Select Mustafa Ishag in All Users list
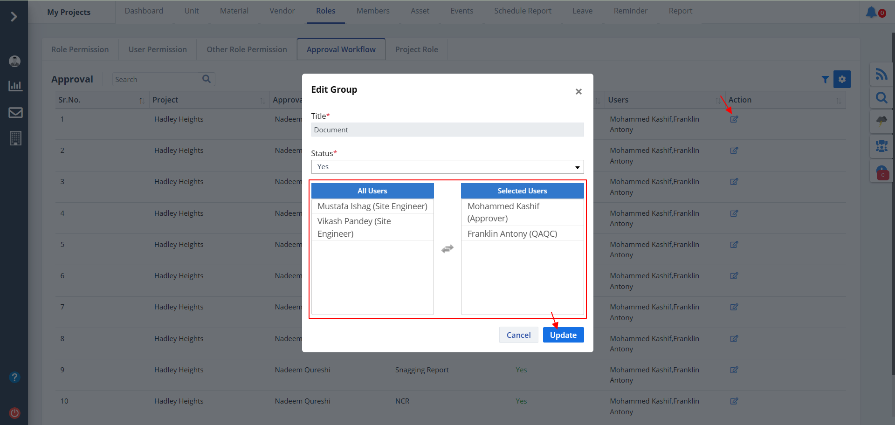This screenshot has width=895, height=425. point(372,206)
